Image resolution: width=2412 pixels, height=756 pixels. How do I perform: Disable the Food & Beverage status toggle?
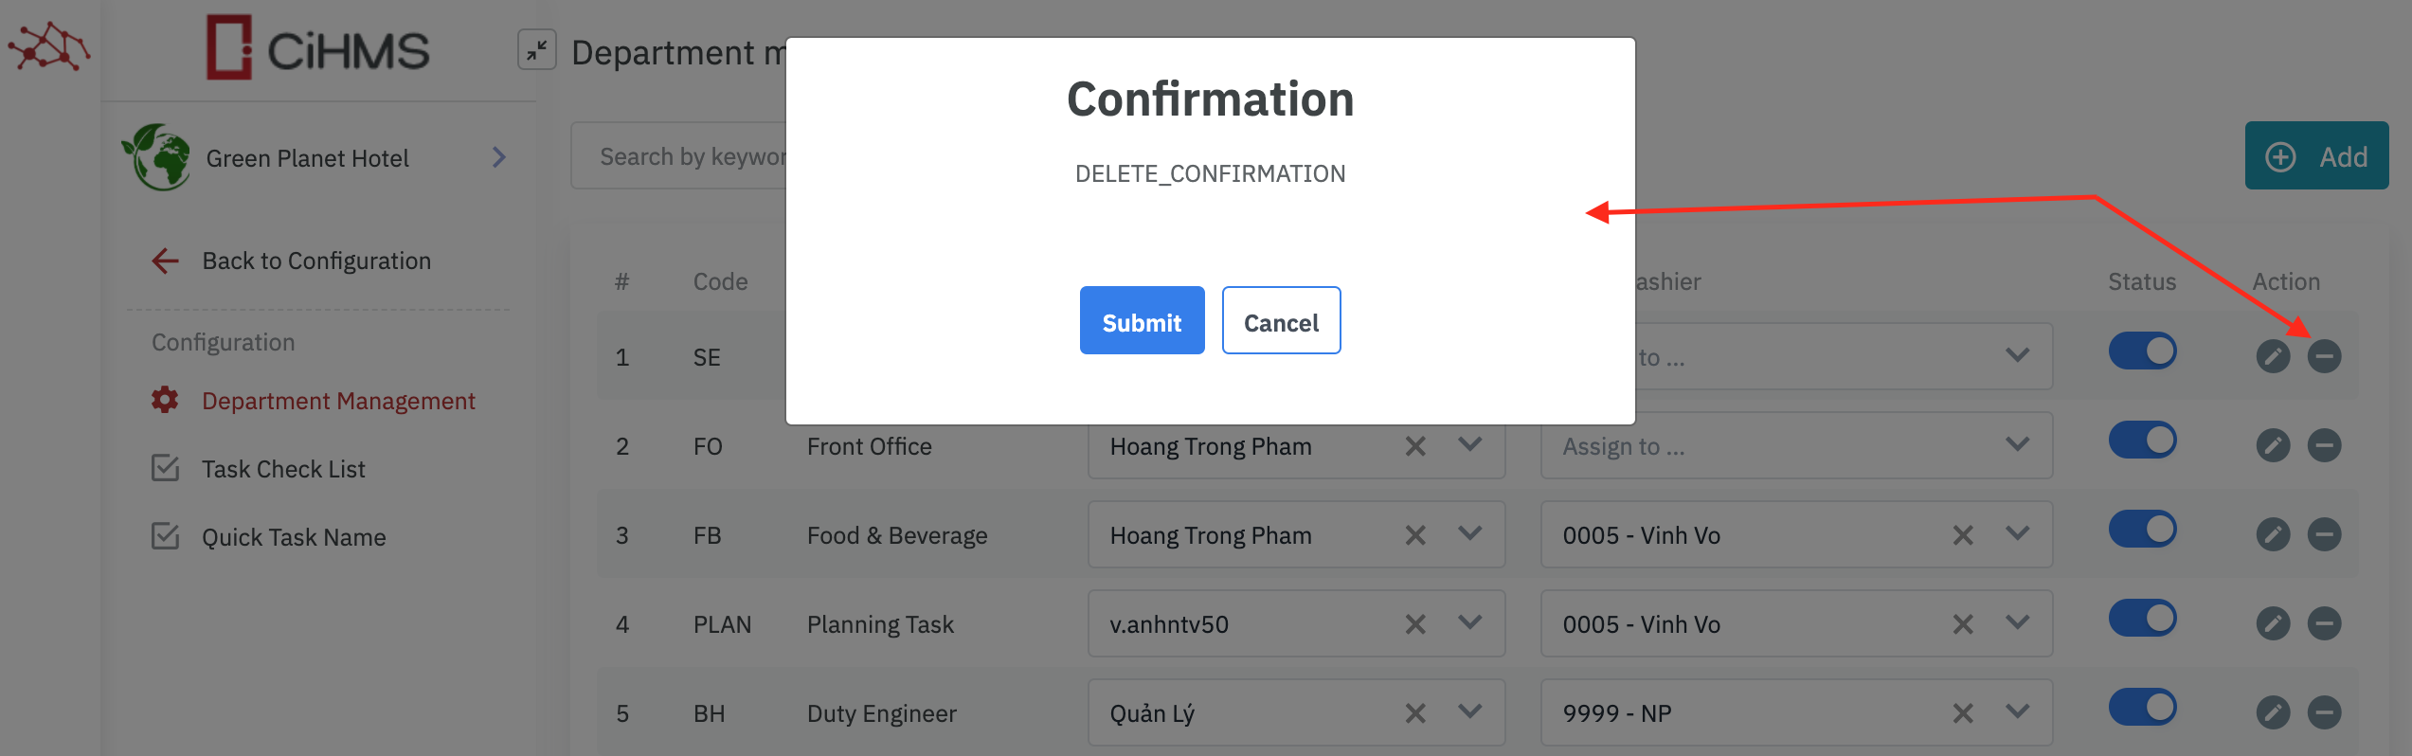pos(2142,530)
